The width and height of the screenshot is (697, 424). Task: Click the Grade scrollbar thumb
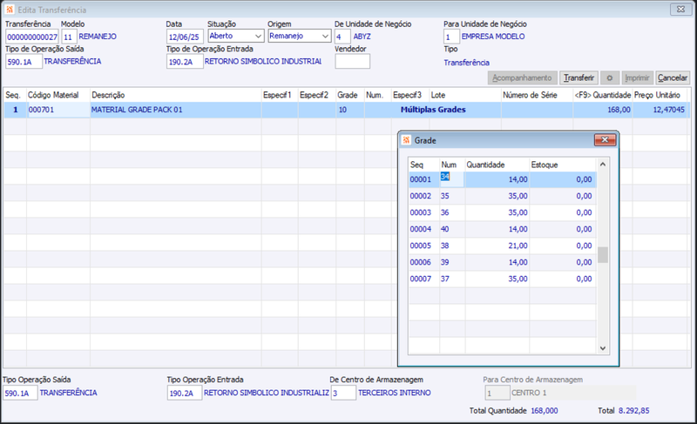click(x=603, y=255)
